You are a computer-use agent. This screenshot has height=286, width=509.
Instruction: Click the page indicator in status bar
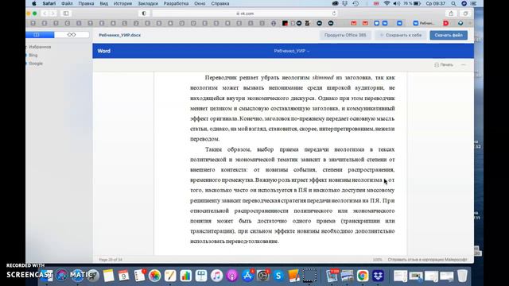click(x=111, y=260)
